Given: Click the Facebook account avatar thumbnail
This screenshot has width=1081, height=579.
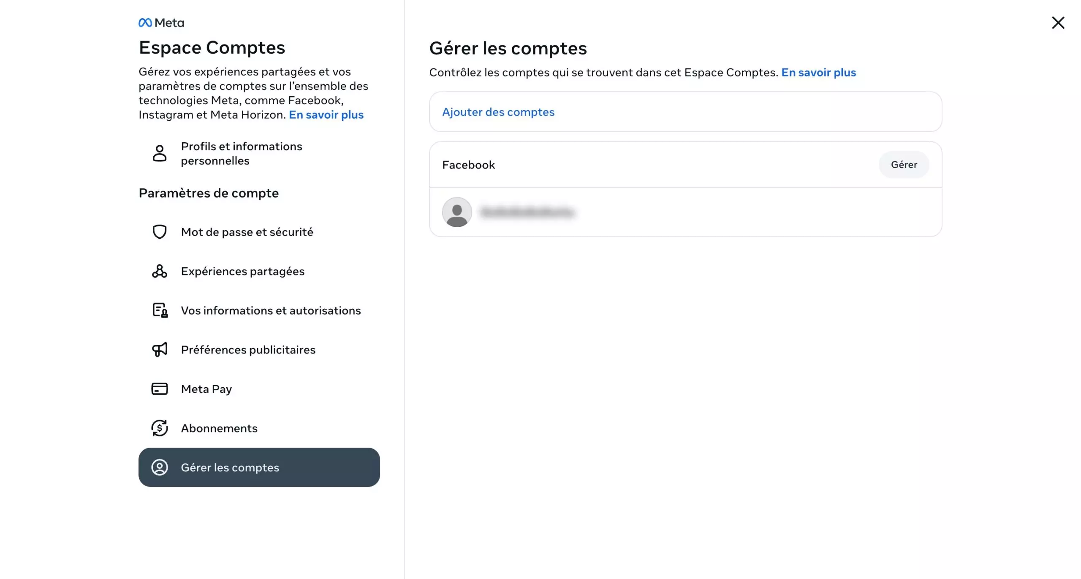Looking at the screenshot, I should (x=457, y=212).
